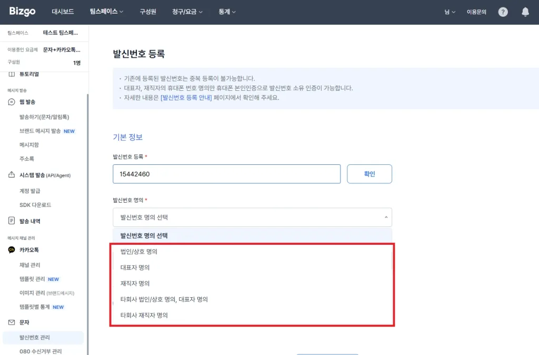
Task: Open the 발신번호 등록 안내 link
Action: click(186, 97)
